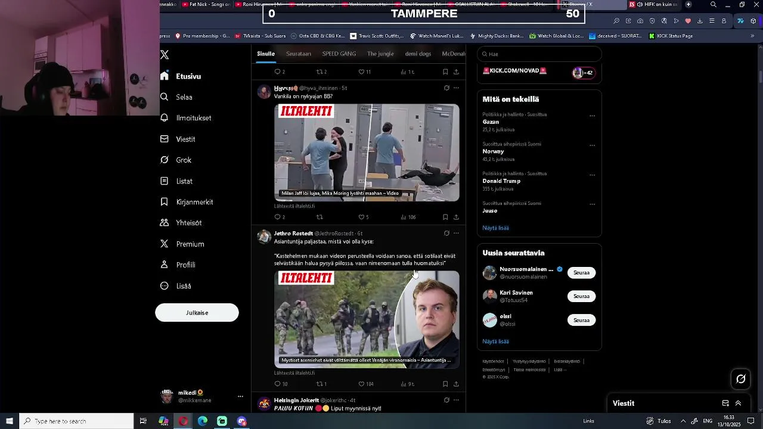763x429 pixels.
Task: Switch to demi dogs tab
Action: pyautogui.click(x=418, y=54)
